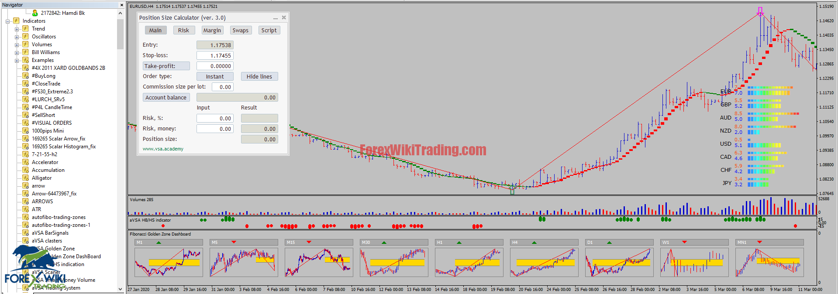Click the MN1 Fibonacci Golden Zone mini chart
This screenshot has width=838, height=294.
[769, 263]
